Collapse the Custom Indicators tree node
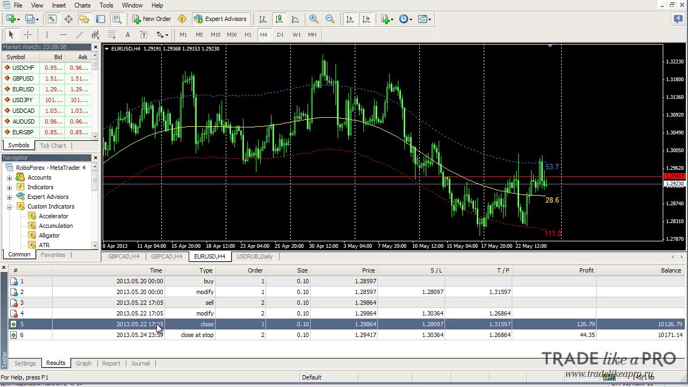 pyautogui.click(x=9, y=206)
